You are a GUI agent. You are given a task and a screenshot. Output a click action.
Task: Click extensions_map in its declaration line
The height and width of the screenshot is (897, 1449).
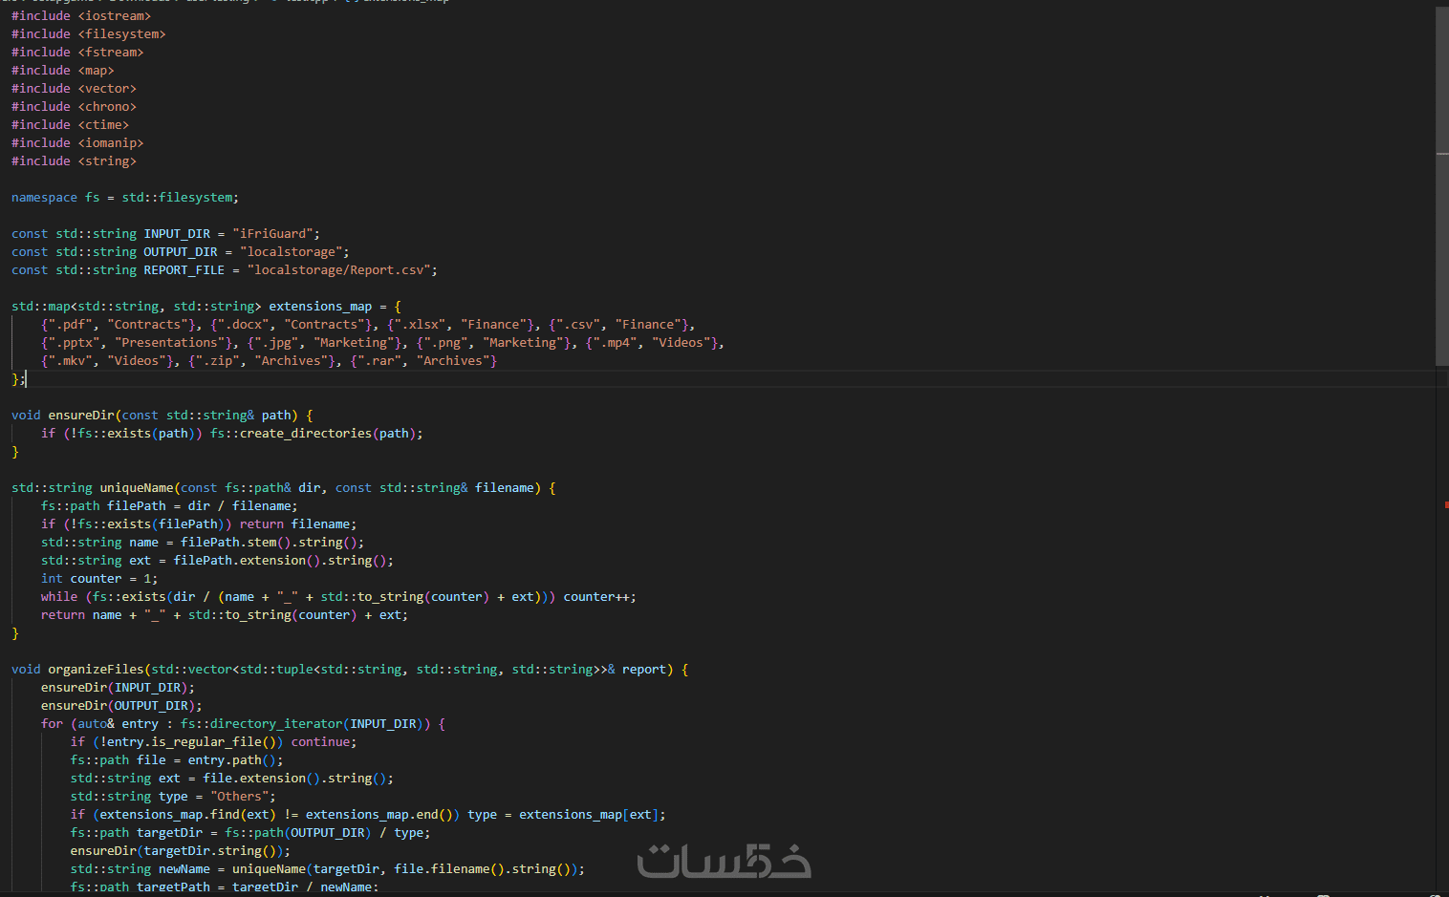[320, 307]
